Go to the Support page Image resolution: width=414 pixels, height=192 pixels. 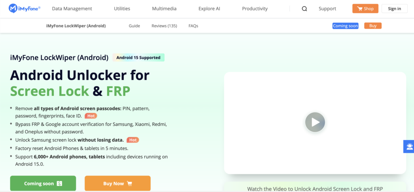coord(327,9)
